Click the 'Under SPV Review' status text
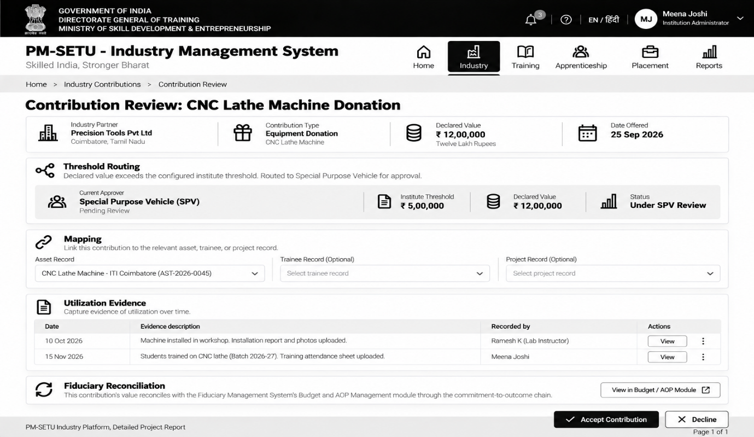 click(668, 206)
